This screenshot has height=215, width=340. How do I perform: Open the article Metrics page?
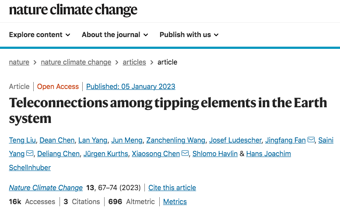pyautogui.click(x=175, y=201)
